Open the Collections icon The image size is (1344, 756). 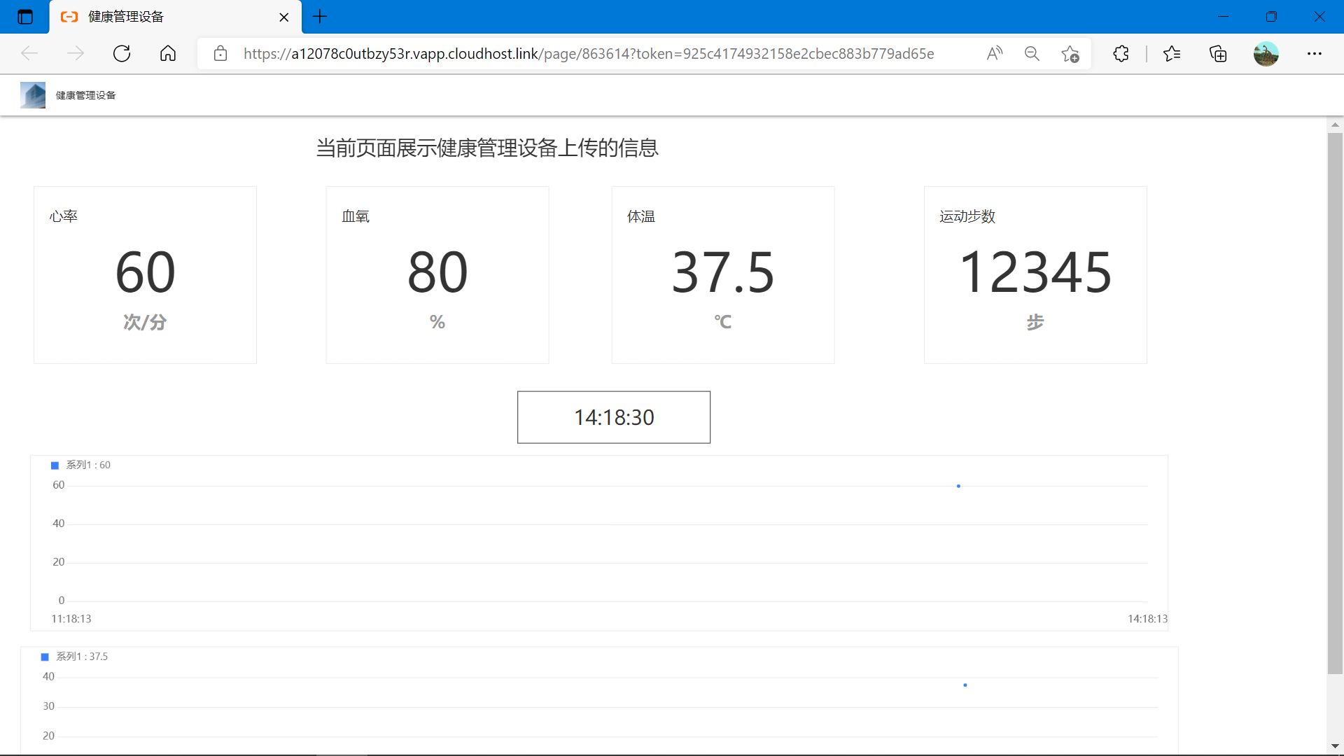click(1218, 54)
